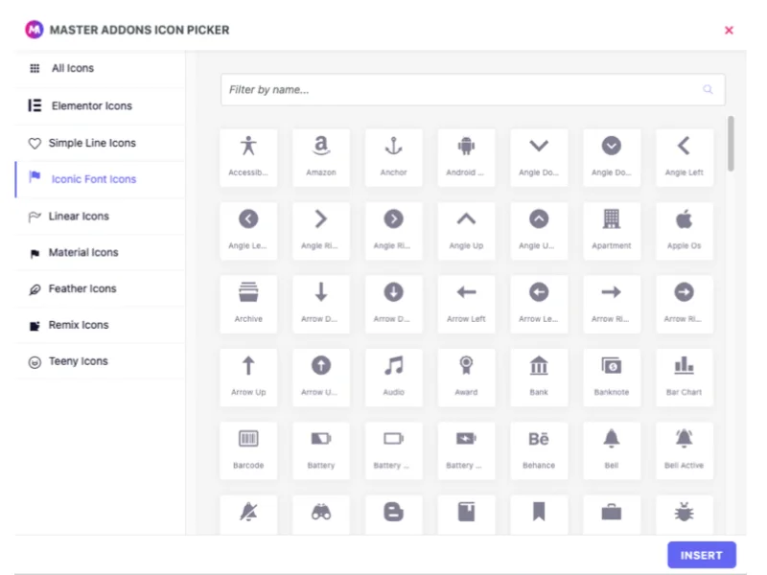Choose the Banknote icon
The image size is (767, 575).
[612, 378]
